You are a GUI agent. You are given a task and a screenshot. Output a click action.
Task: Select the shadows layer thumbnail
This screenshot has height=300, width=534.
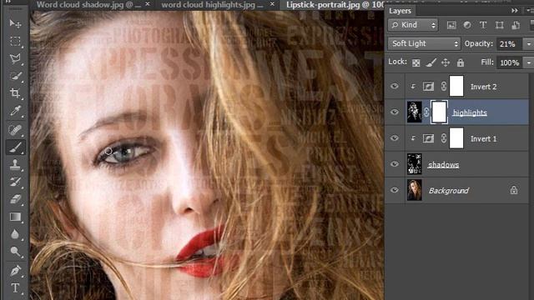(415, 164)
